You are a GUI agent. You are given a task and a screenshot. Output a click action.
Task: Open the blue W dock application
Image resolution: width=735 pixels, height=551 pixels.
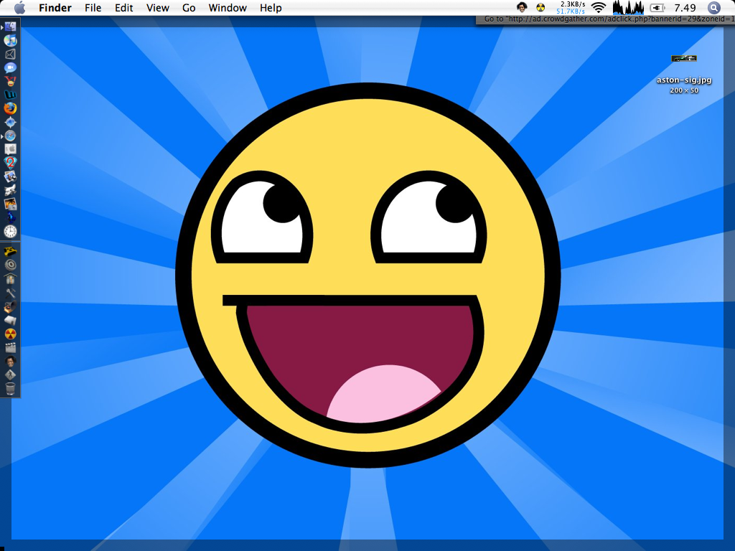(x=10, y=95)
